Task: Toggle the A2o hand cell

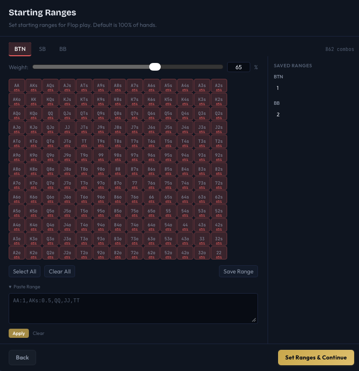Action: (17, 253)
